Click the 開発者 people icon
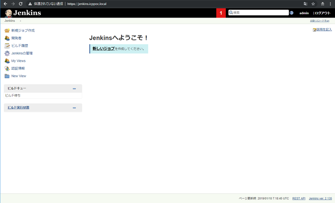 [x=7, y=38]
